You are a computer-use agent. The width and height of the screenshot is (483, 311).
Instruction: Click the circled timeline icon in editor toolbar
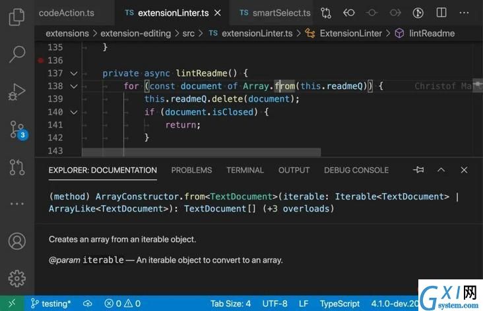(x=418, y=13)
